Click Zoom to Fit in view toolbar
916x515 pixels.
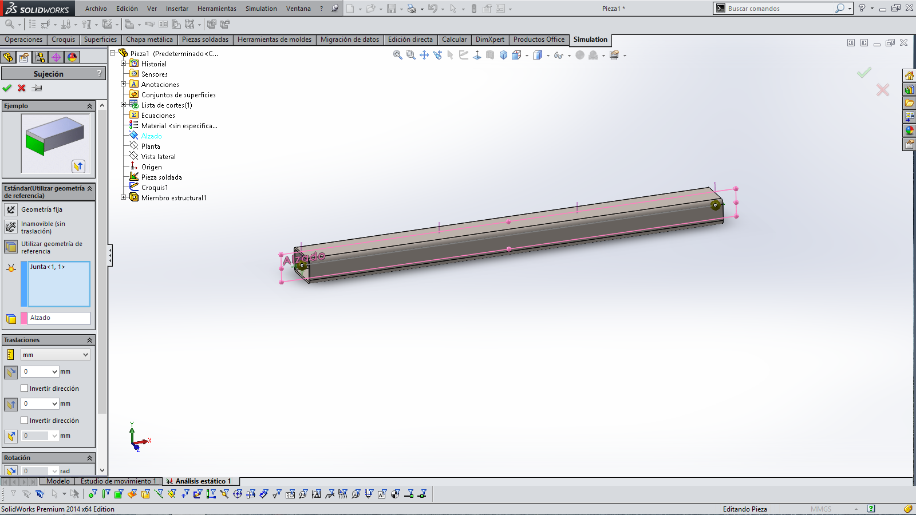(x=398, y=55)
